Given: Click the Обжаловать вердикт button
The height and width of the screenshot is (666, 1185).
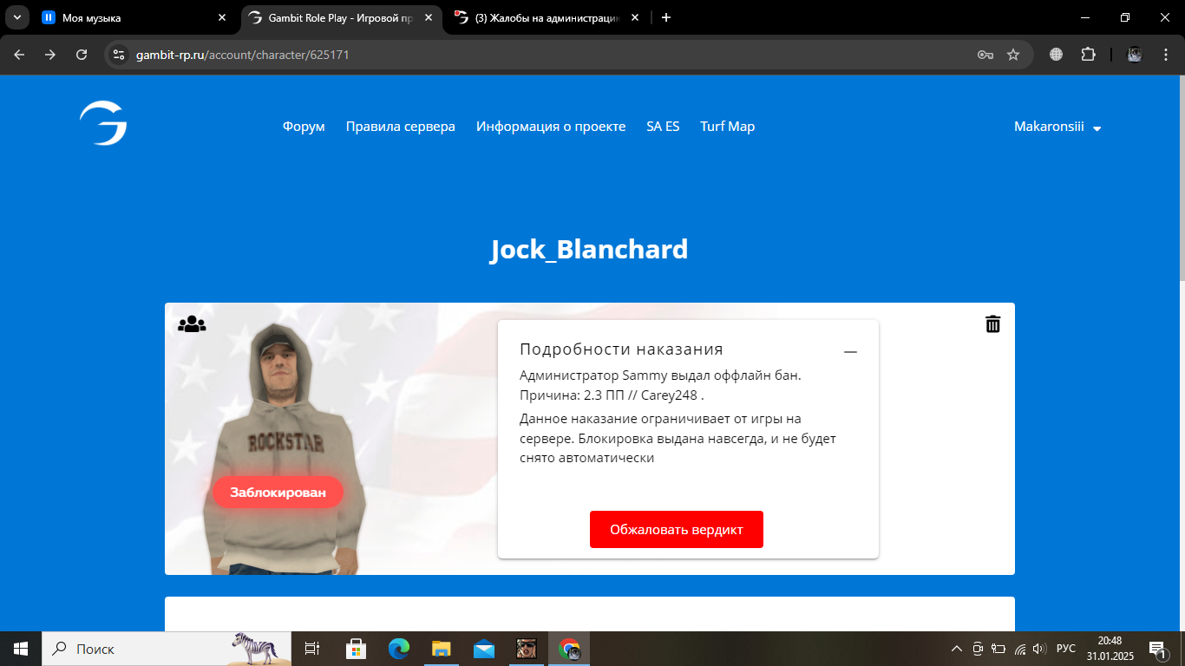Looking at the screenshot, I should 676,530.
